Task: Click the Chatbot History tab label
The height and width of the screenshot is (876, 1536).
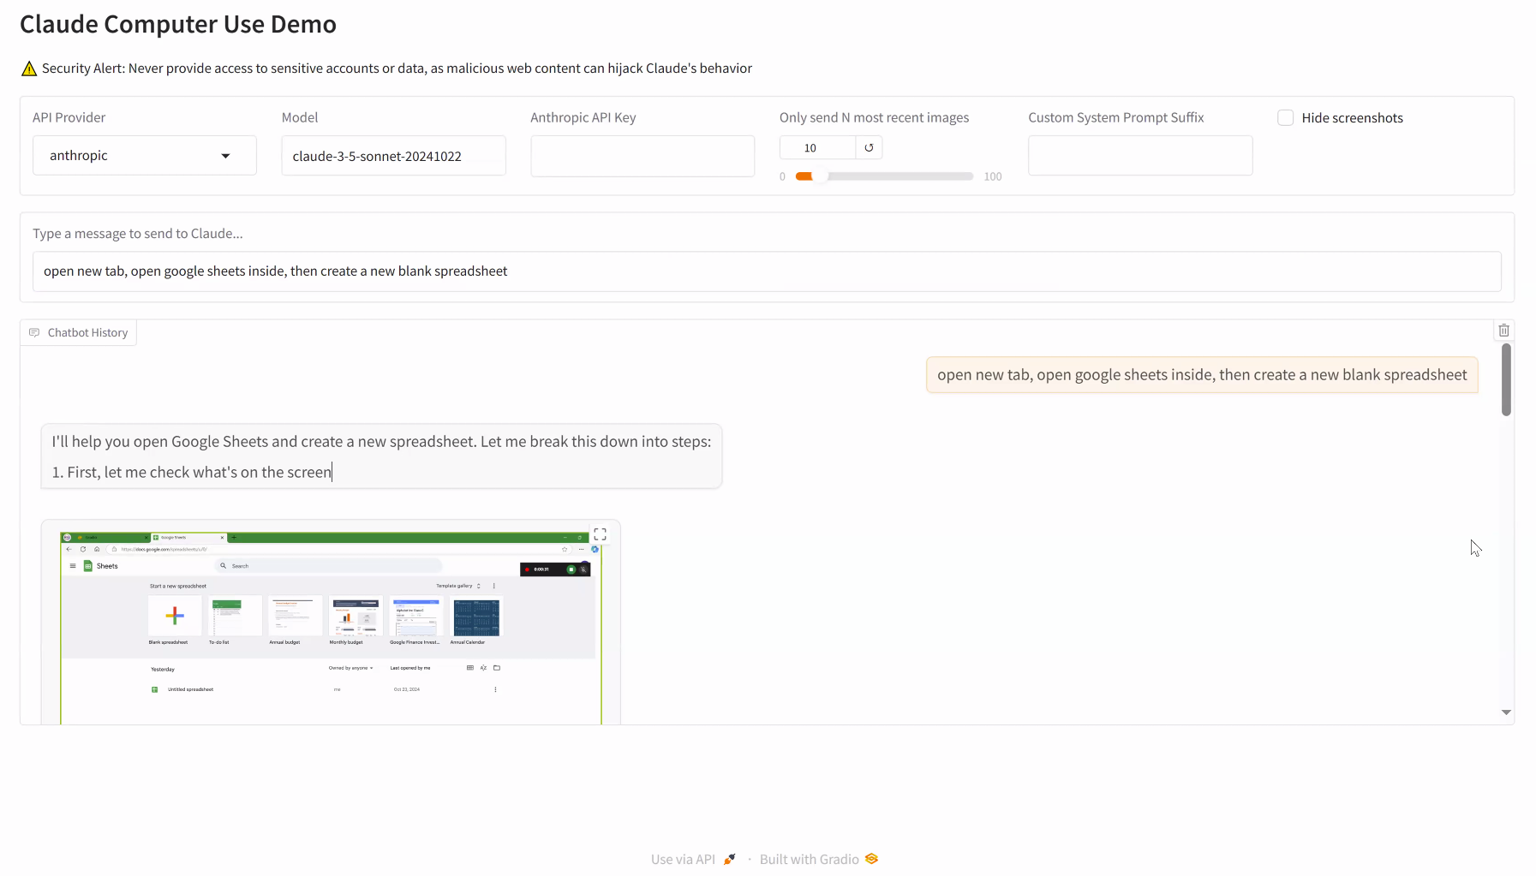Action: (78, 332)
